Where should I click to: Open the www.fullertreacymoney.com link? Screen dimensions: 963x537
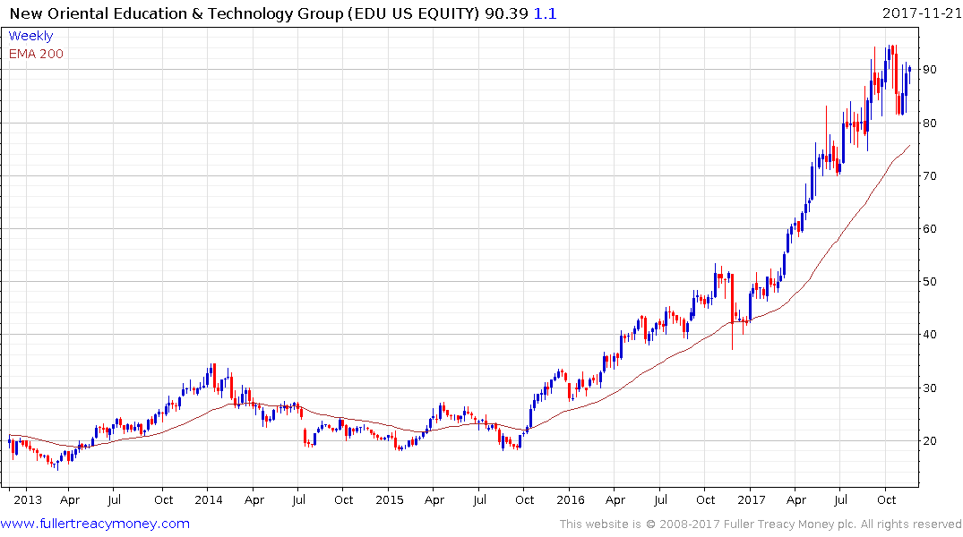95,524
